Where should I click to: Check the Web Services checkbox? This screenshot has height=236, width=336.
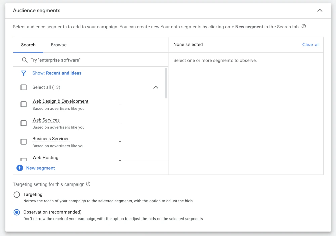(24, 123)
